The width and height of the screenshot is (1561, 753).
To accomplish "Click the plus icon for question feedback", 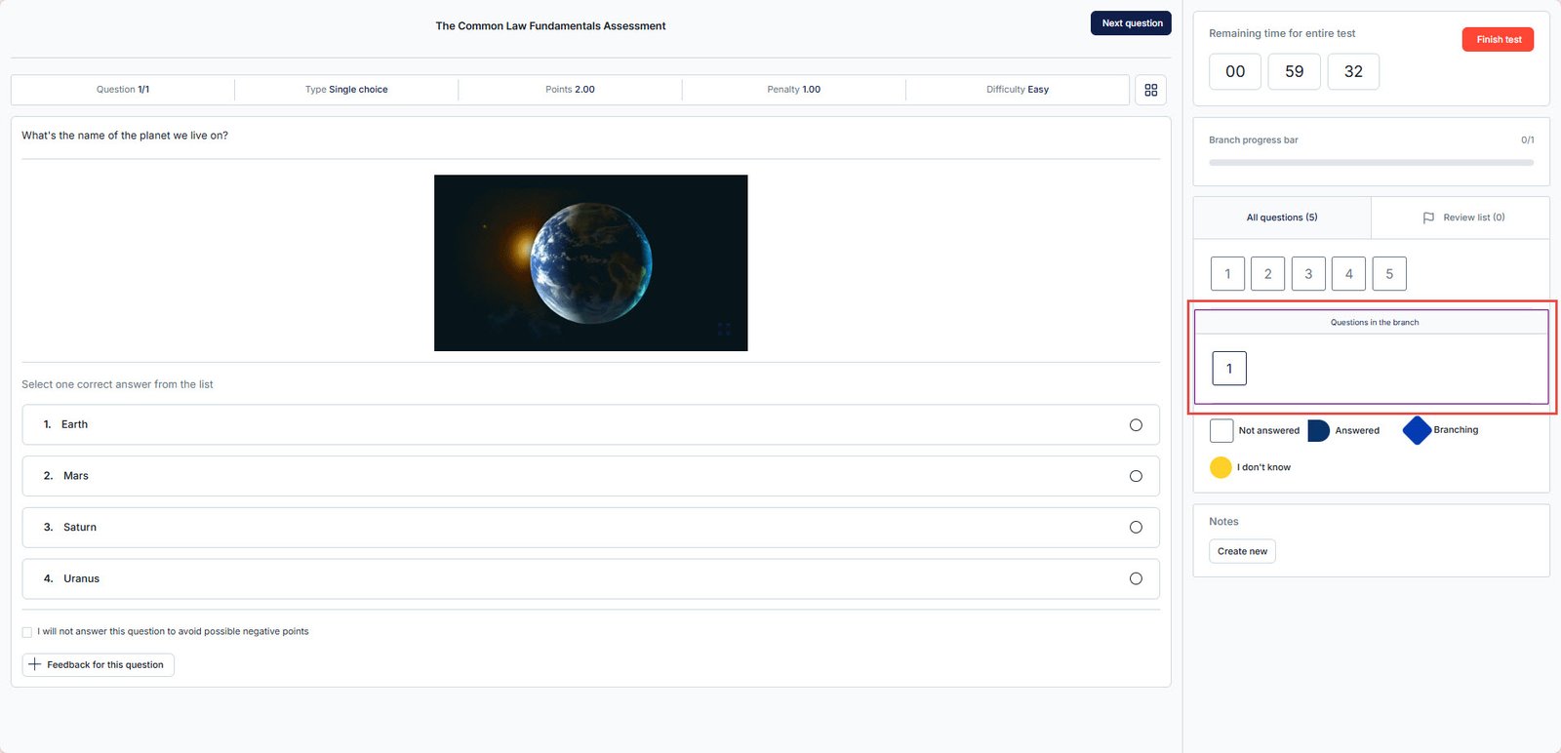I will point(35,664).
